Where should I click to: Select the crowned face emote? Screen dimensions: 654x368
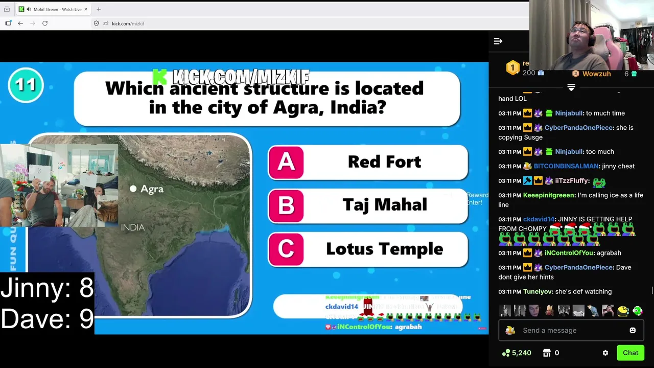(549, 311)
